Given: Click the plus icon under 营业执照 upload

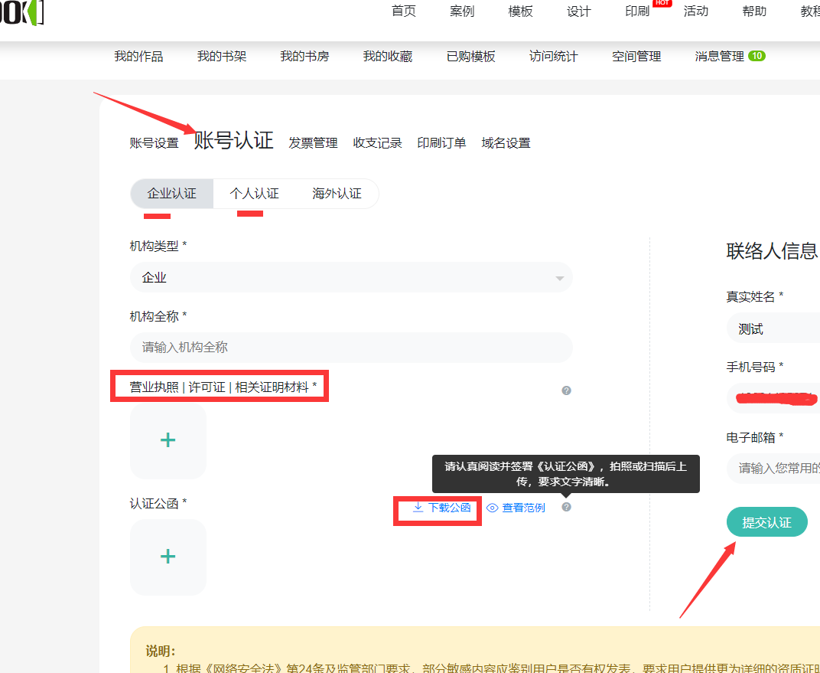Looking at the screenshot, I should click(168, 440).
